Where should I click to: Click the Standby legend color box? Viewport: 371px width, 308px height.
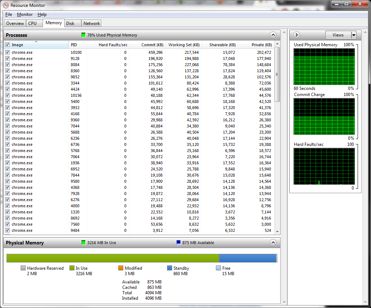tap(170, 268)
